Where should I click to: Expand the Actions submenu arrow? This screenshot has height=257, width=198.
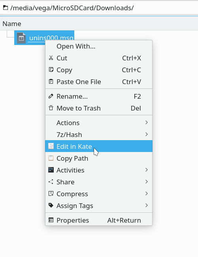tap(147, 122)
